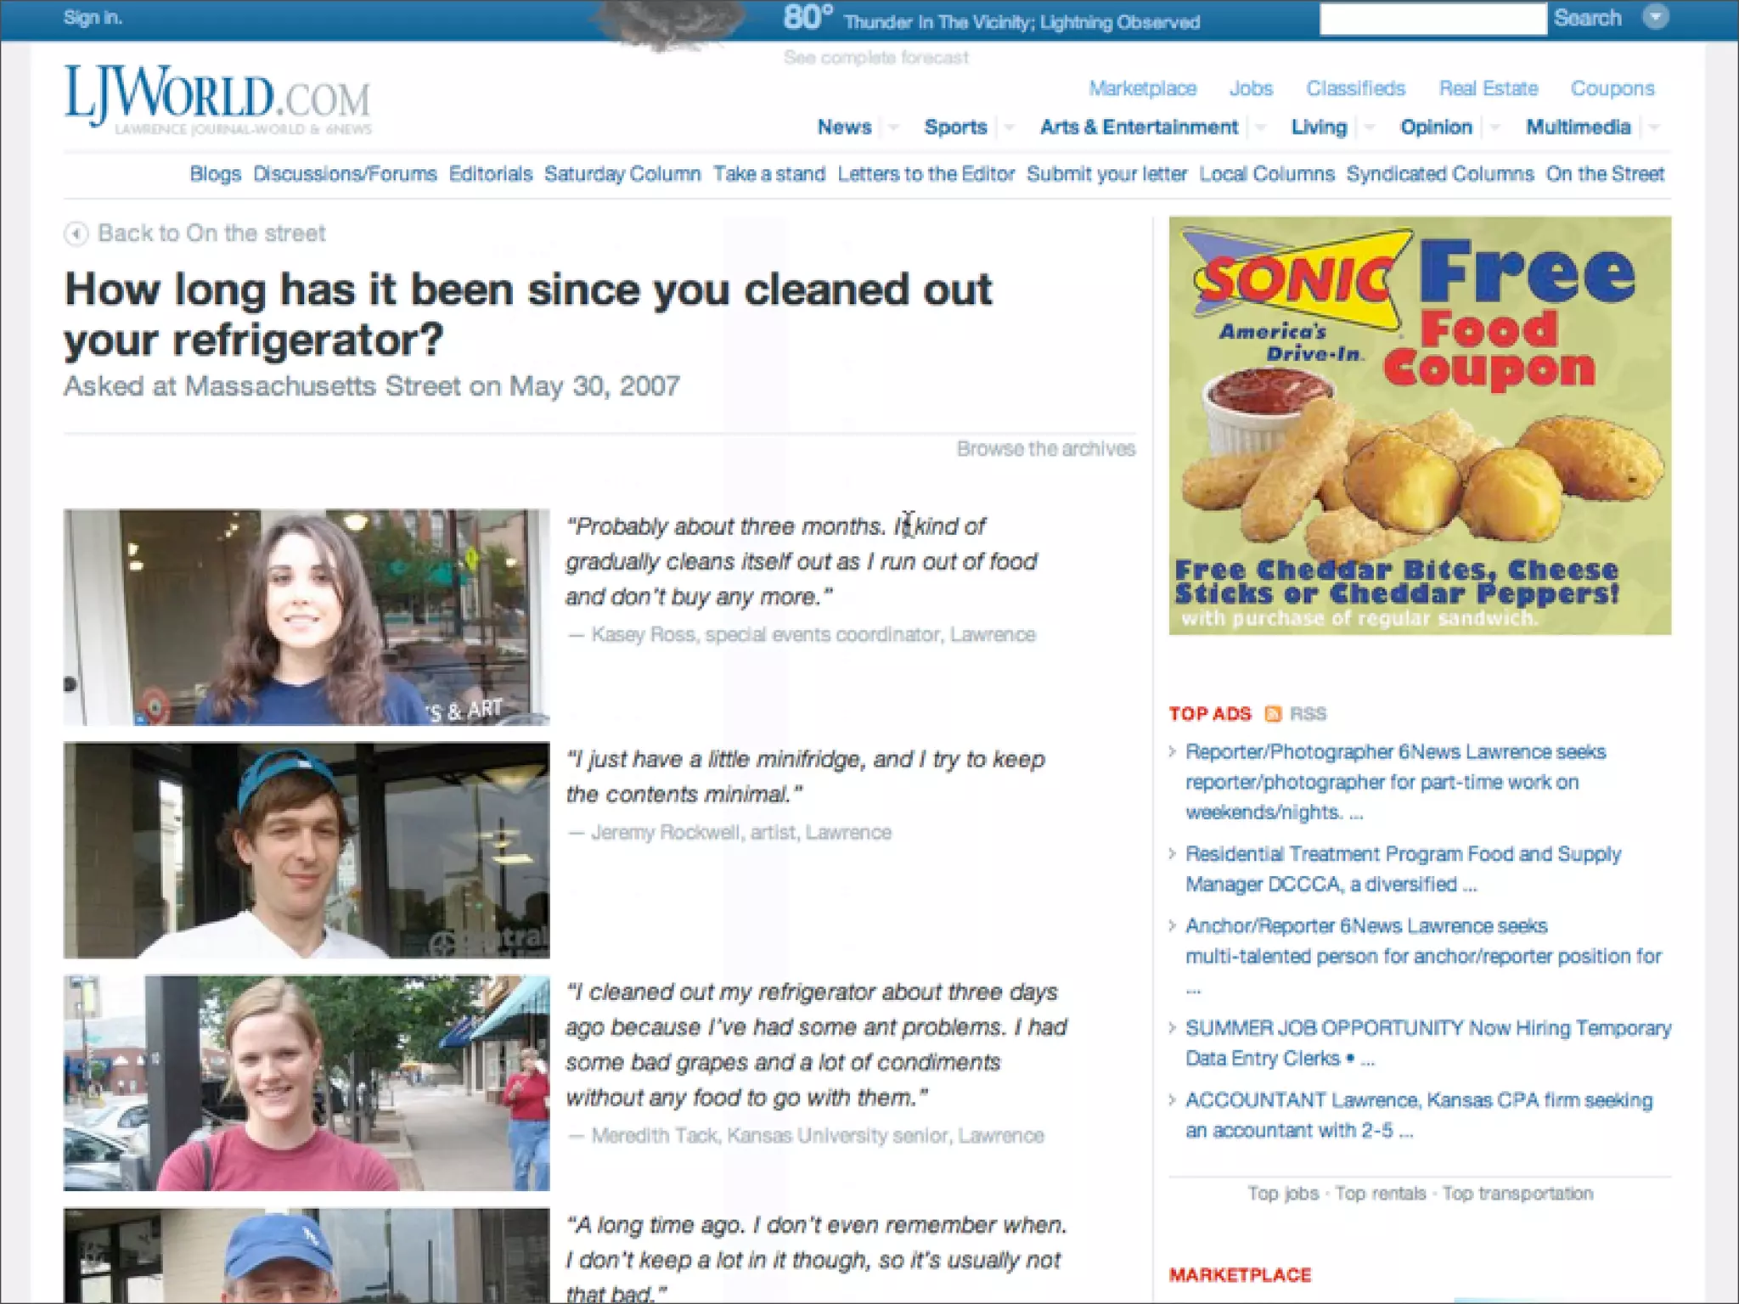This screenshot has height=1304, width=1739.
Task: Click the orange RSS feed icon
Action: (1272, 714)
